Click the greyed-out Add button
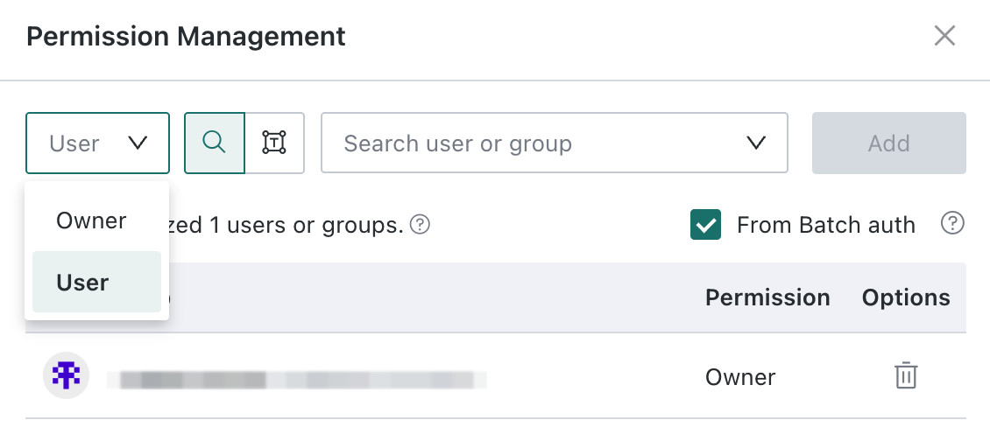The height and width of the screenshot is (441, 990). [889, 143]
